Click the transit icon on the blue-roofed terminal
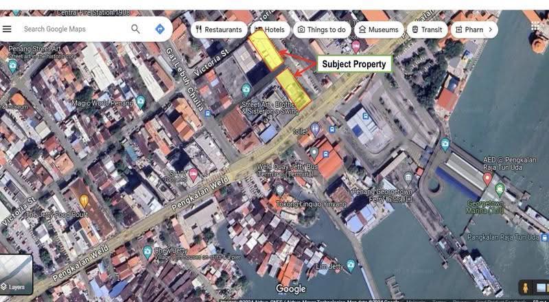Screen dimensions: 549x302 point(366,116)
